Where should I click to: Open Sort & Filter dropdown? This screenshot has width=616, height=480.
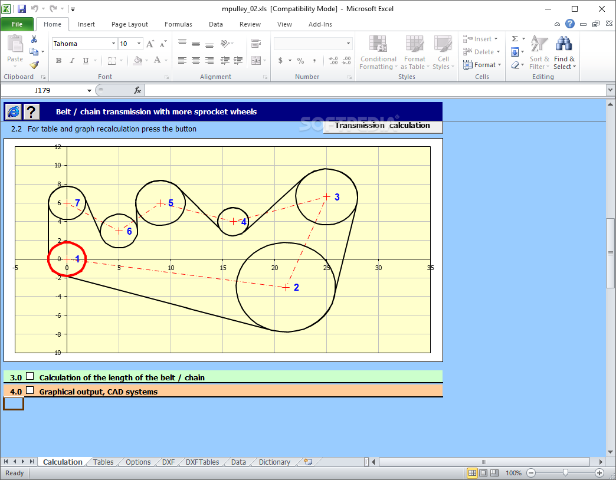pos(539,53)
